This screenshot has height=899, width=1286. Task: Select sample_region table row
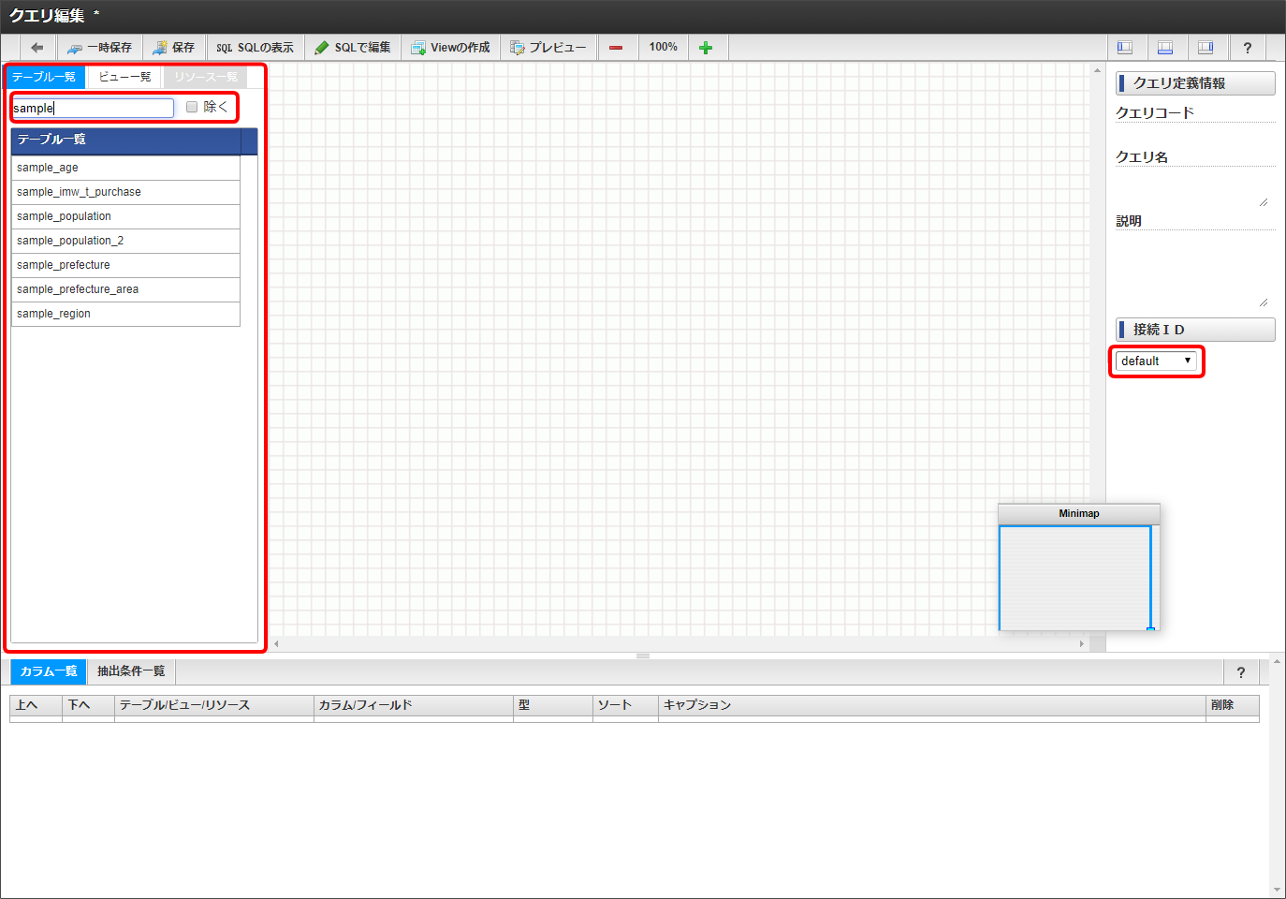click(x=125, y=314)
